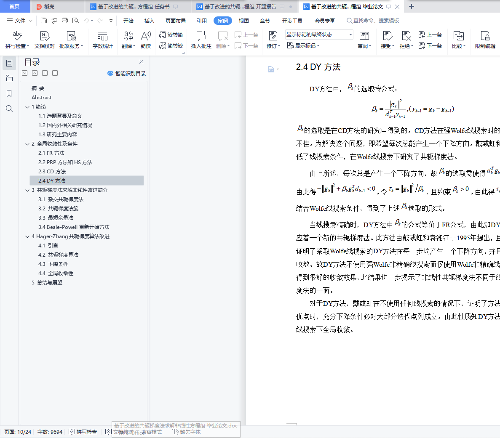This screenshot has width=500, height=438.
Task: Accept the change (接受)
Action: pyautogui.click(x=388, y=40)
